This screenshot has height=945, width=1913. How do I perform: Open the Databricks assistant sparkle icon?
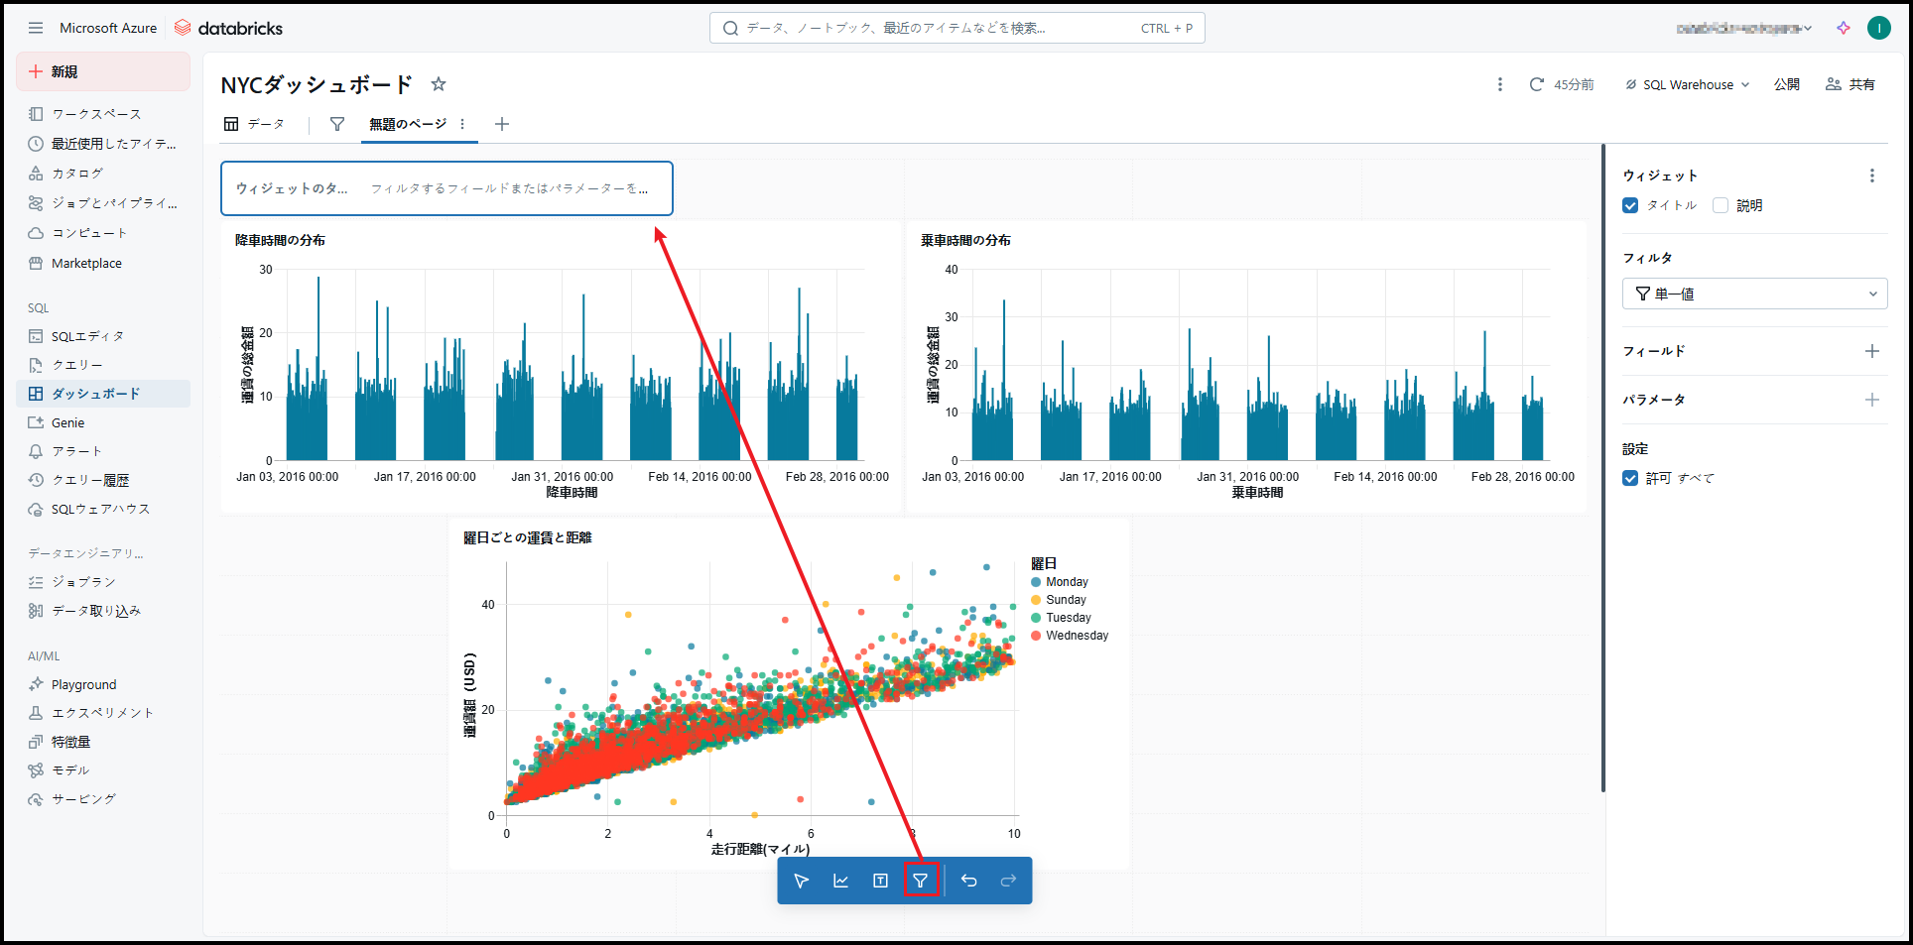click(x=1844, y=28)
